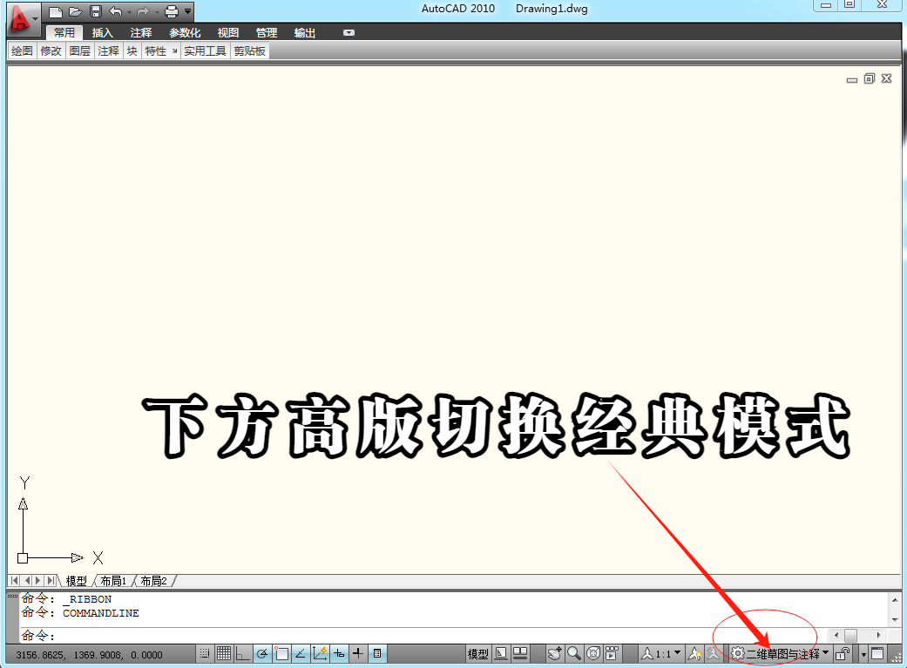Activate the Pan hand tool
This screenshot has height=668, width=907.
click(x=555, y=653)
